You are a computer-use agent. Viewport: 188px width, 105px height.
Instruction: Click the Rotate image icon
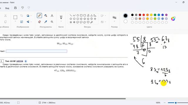click(x=28, y=15)
